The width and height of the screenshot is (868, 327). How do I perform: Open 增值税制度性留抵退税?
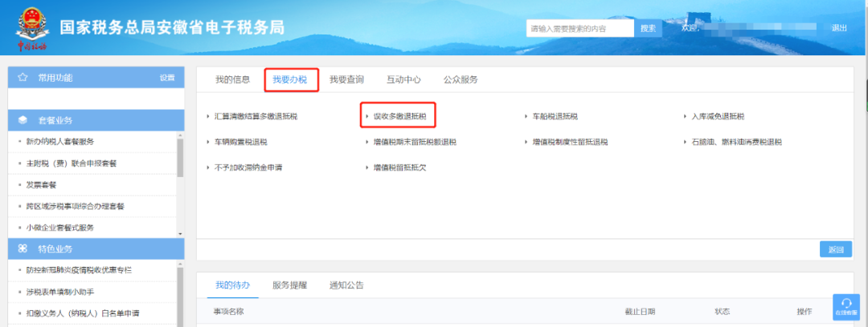[x=570, y=142]
